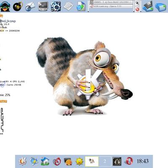Open the blue removable drive icon
Screen dimensions: 168x168
[160, 7]
